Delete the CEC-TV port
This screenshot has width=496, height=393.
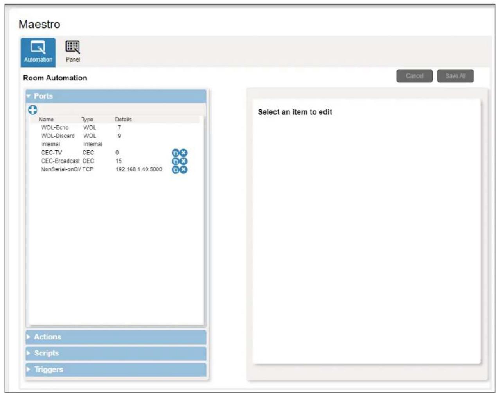coord(183,153)
